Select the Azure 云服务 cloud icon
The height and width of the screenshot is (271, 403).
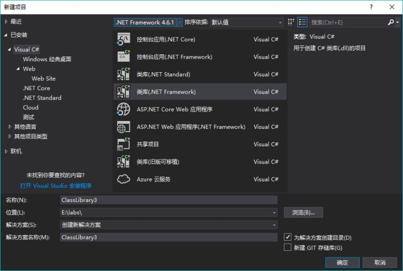tap(123, 179)
